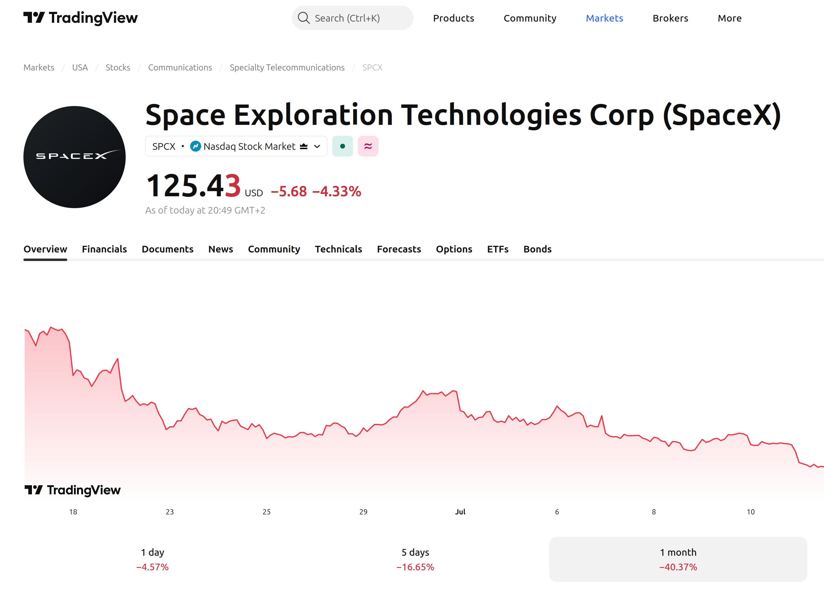Image resolution: width=824 pixels, height=594 pixels.
Task: Open the Products menu
Action: [453, 18]
